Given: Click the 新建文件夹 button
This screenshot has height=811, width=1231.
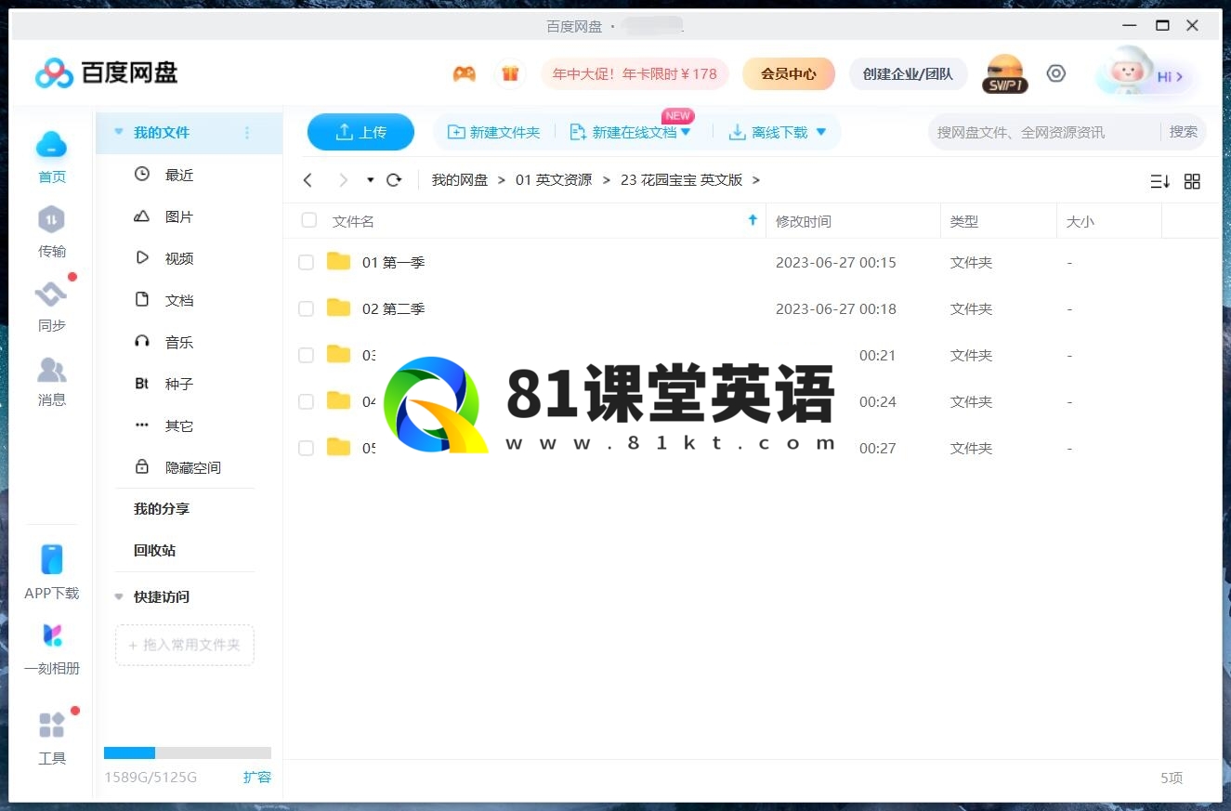Looking at the screenshot, I should click(x=493, y=133).
